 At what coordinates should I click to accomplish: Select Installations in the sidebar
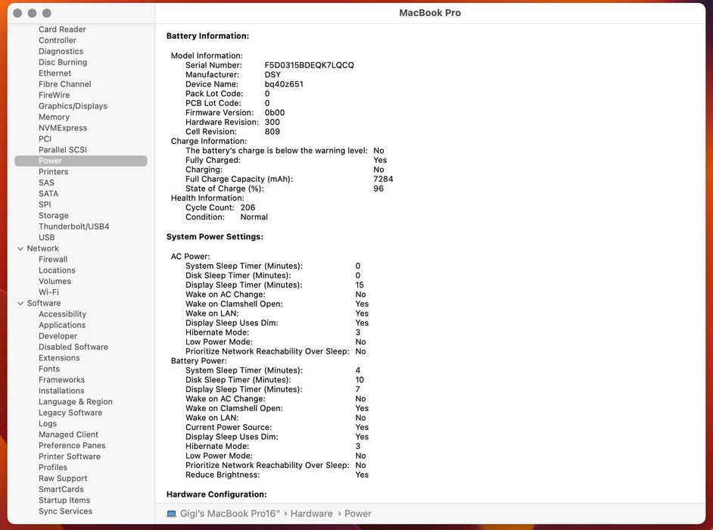(61, 391)
